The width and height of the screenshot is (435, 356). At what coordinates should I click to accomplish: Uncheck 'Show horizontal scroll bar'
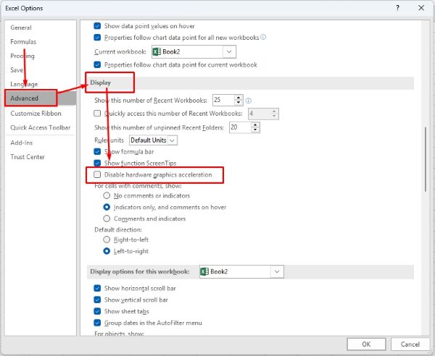click(x=97, y=288)
